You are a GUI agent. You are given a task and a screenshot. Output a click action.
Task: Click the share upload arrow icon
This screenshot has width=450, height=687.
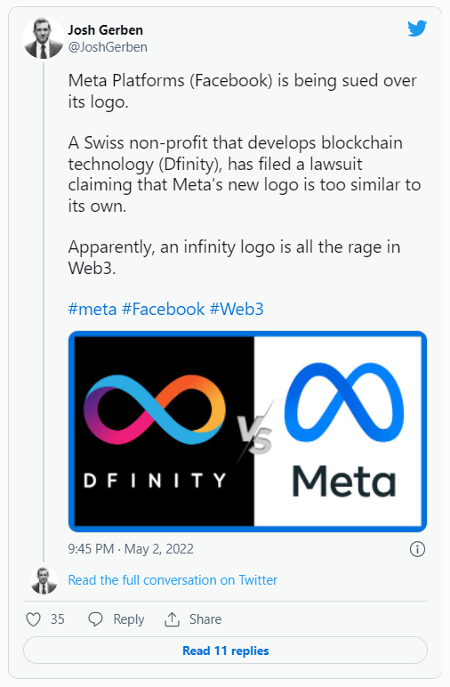coord(172,619)
